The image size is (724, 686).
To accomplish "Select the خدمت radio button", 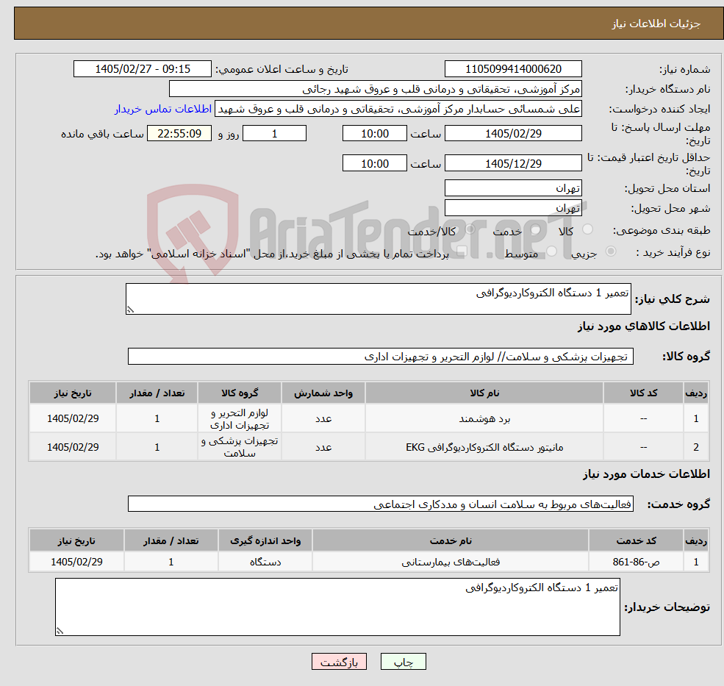I will pyautogui.click(x=536, y=229).
